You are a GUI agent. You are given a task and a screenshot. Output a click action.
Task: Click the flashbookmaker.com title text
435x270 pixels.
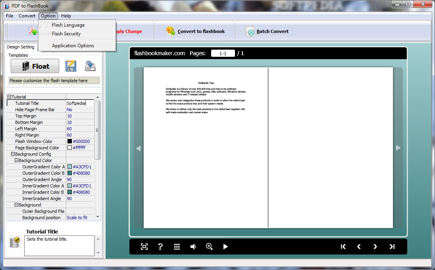click(x=160, y=53)
